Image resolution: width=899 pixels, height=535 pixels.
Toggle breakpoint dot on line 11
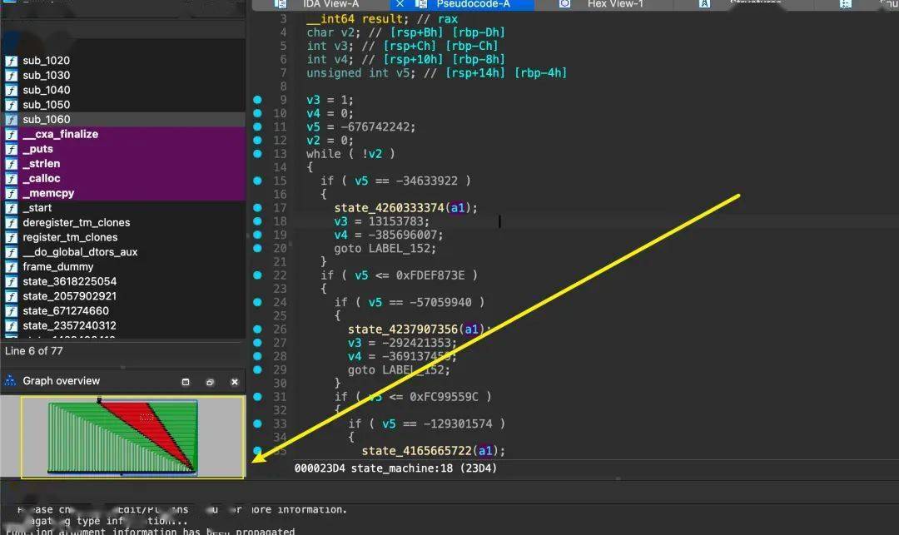click(257, 126)
